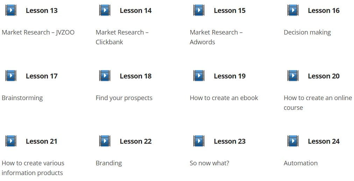Open 'Market Research – JVZOO' description

click(38, 32)
